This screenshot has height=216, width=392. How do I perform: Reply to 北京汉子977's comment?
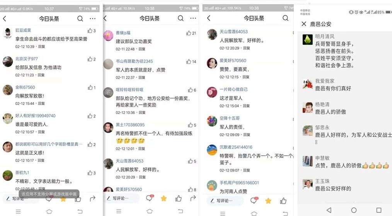pyautogui.click(x=41, y=75)
